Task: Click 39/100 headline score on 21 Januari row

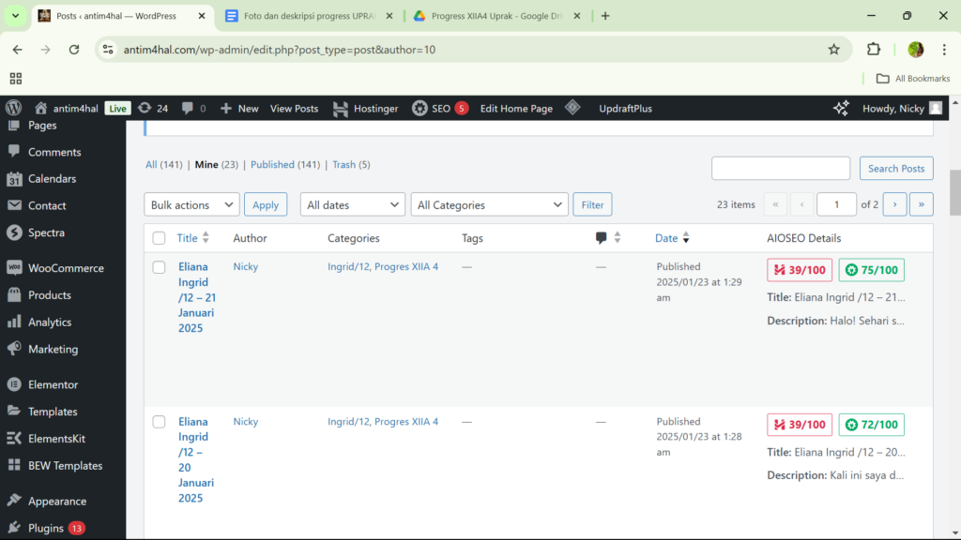Action: click(800, 270)
